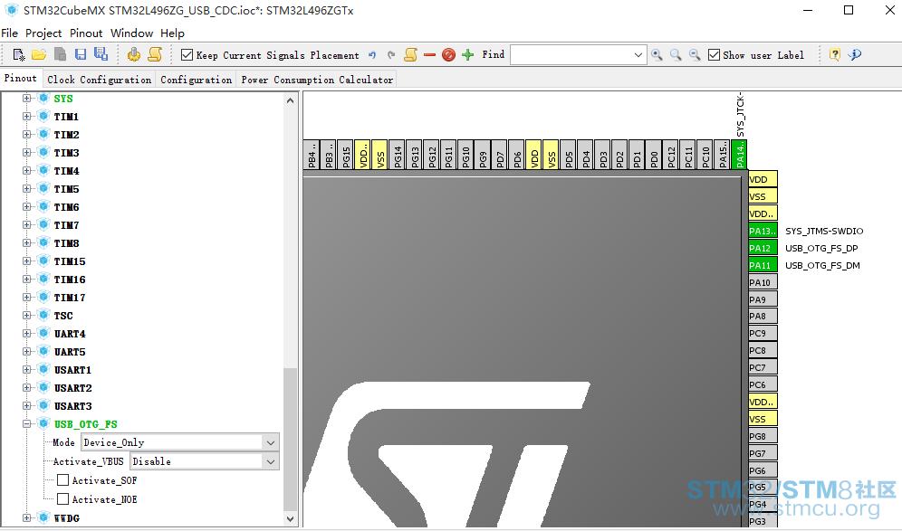Click the red minus icon
The width and height of the screenshot is (902, 531).
click(429, 55)
